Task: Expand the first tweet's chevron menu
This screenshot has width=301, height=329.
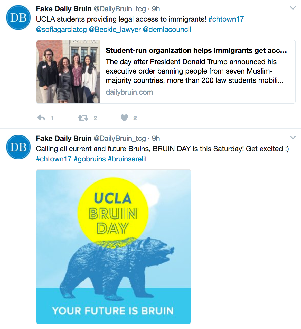Action: pos(293,8)
